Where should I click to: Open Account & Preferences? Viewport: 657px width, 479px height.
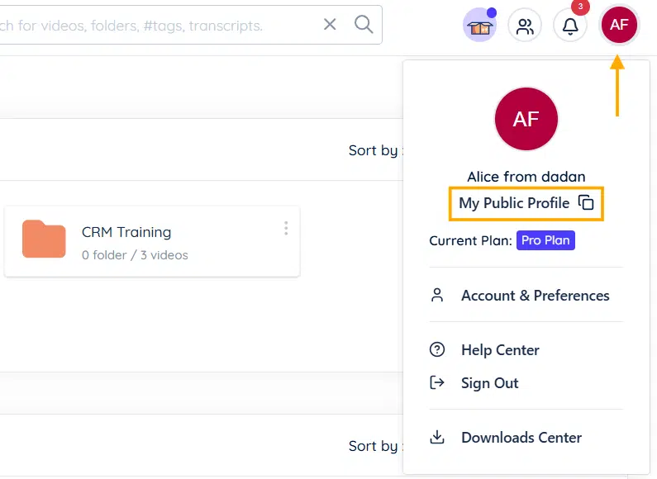535,296
